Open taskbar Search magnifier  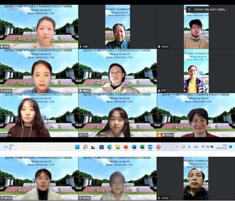[85, 147]
